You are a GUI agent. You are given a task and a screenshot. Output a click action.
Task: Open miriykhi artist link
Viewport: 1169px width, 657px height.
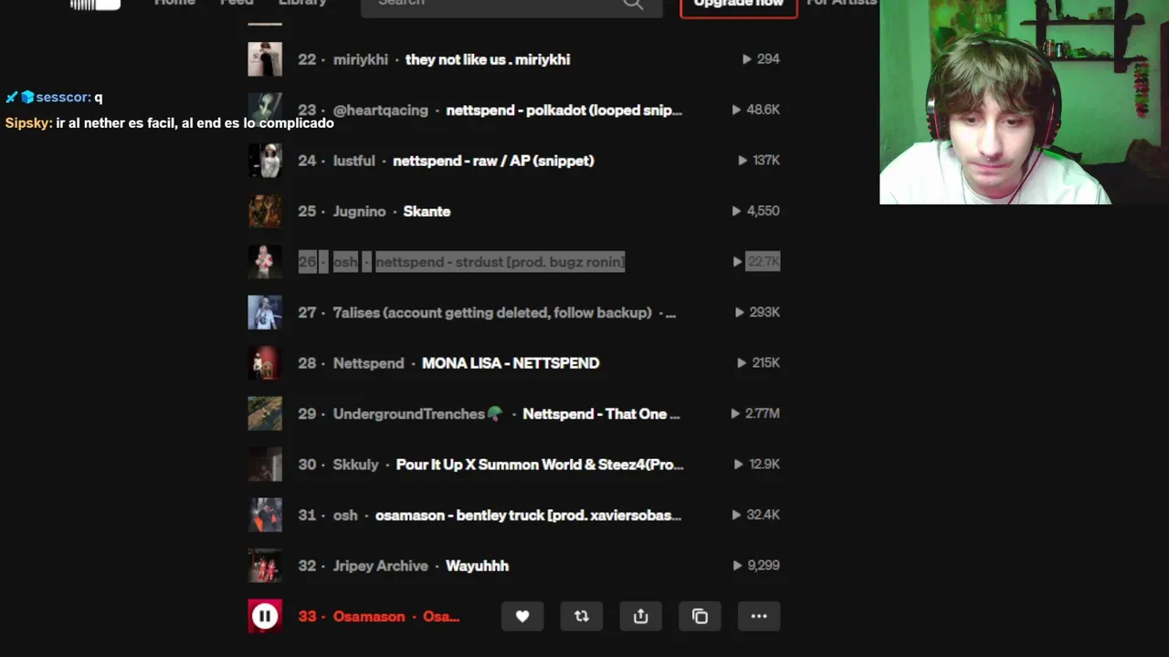[x=361, y=59]
